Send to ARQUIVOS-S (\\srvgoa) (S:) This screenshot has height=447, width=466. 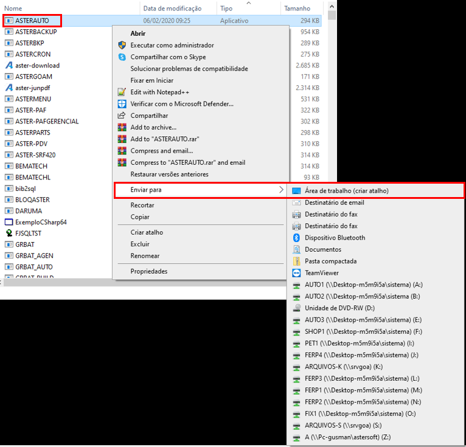tap(375, 426)
